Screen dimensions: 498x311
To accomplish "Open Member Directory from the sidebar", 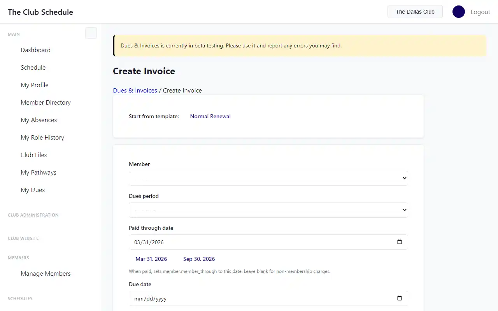I will coord(46,102).
